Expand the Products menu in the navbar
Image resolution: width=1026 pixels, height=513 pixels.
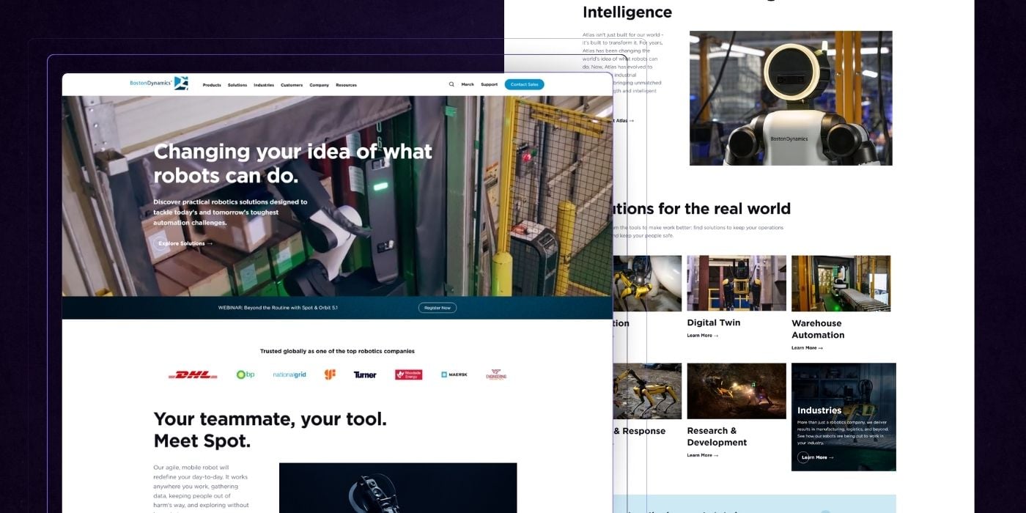(x=212, y=85)
